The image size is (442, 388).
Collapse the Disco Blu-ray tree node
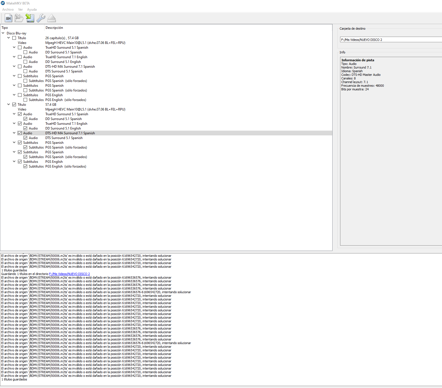3,33
